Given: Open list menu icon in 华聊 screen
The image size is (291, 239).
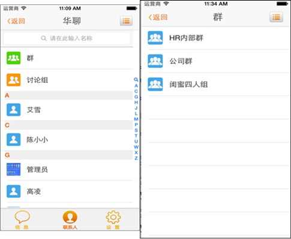Looking at the screenshot, I should (126, 21).
